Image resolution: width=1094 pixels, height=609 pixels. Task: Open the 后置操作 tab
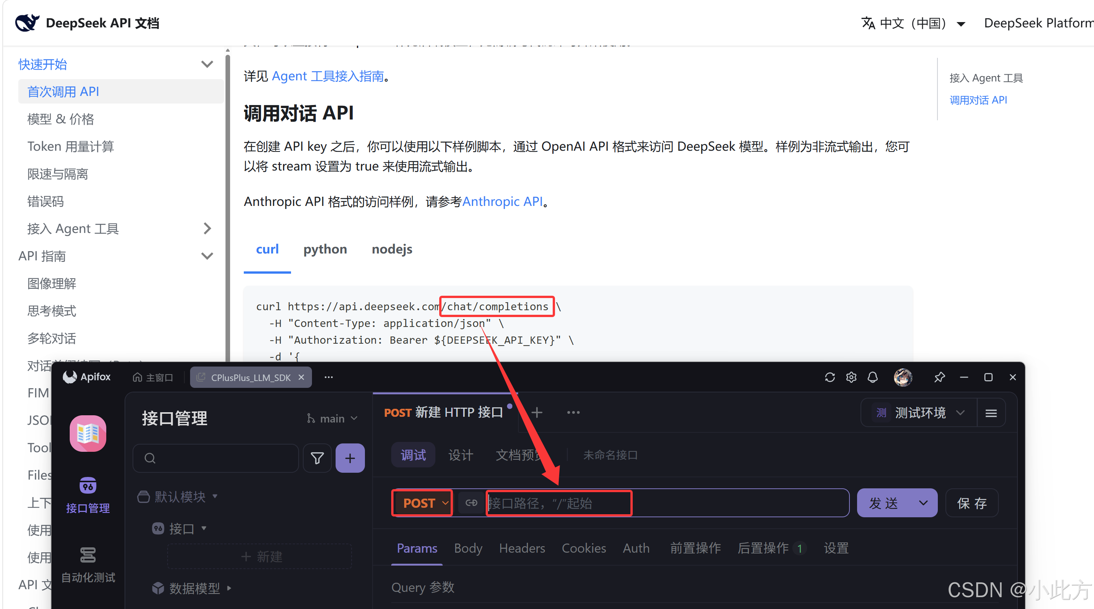pos(771,548)
